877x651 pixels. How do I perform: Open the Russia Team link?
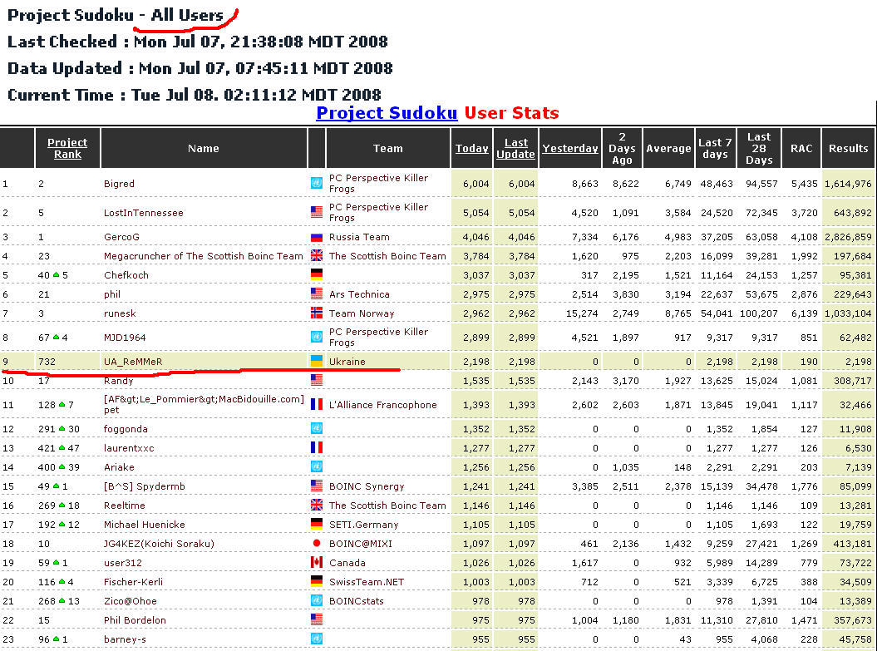359,237
